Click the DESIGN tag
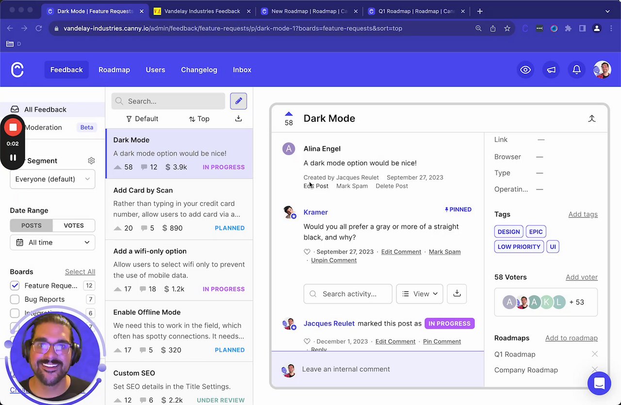Screen dimensions: 621x405 point(508,232)
